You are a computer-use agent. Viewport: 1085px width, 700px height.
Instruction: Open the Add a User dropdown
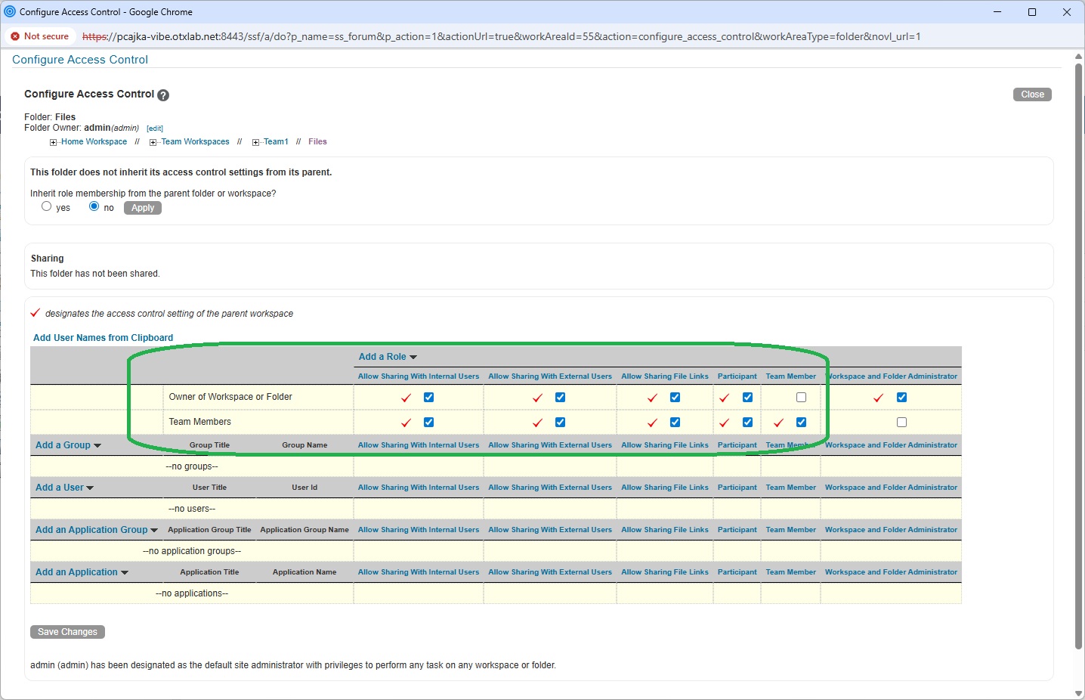coord(64,488)
